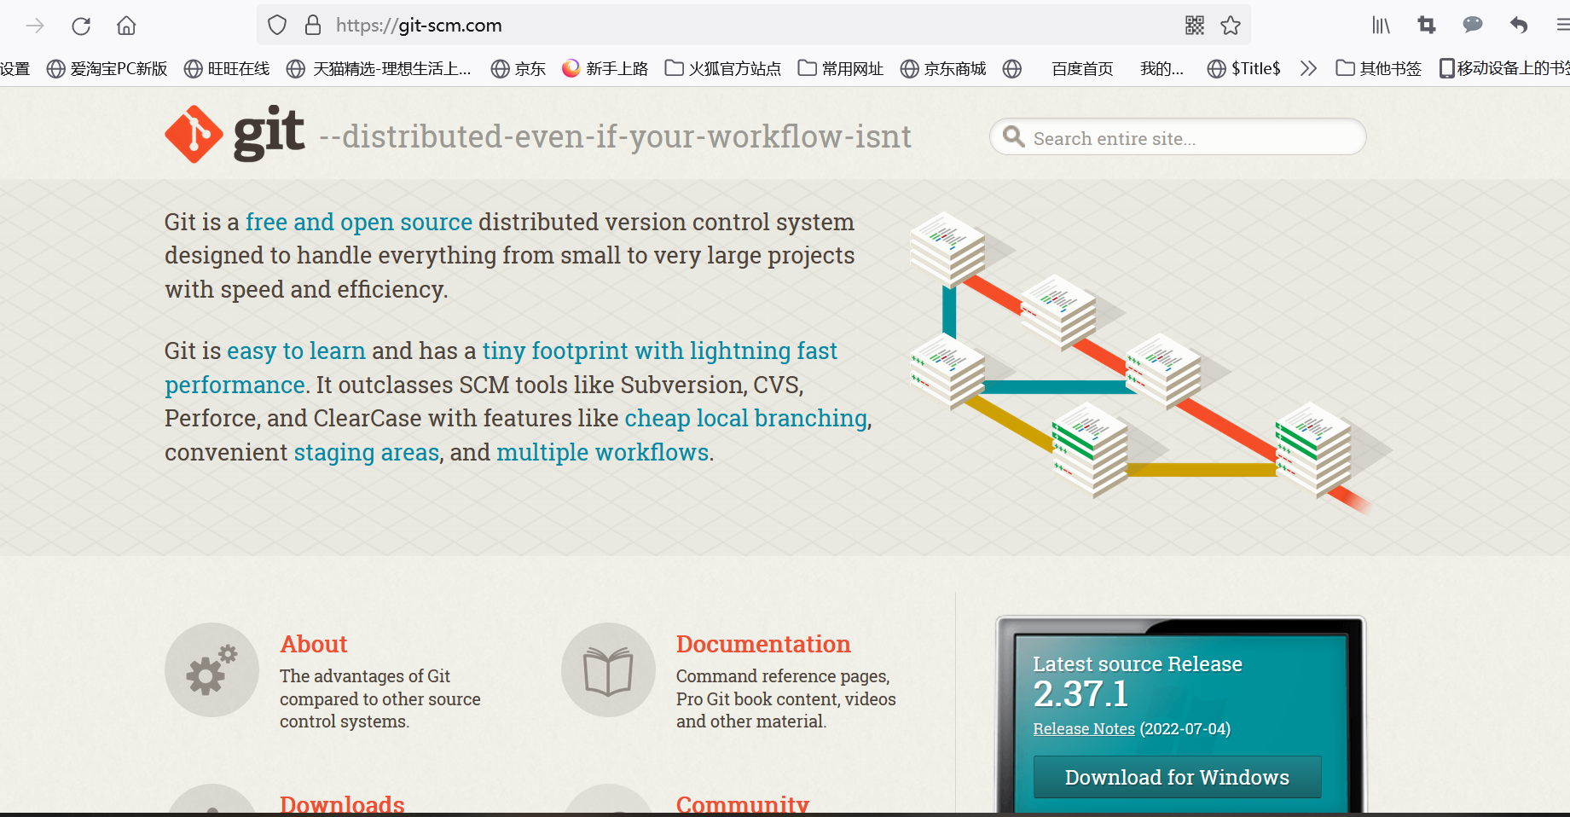Open the 移动设备上的书签 folder
This screenshot has height=817, width=1570.
pos(1504,69)
